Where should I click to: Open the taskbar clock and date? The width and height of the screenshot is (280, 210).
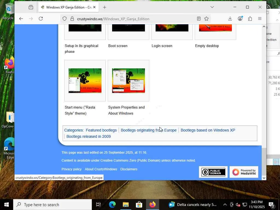(257, 205)
